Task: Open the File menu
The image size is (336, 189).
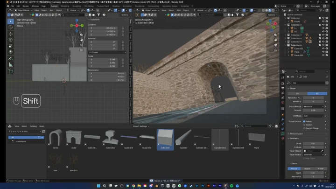Action: click(12, 6)
